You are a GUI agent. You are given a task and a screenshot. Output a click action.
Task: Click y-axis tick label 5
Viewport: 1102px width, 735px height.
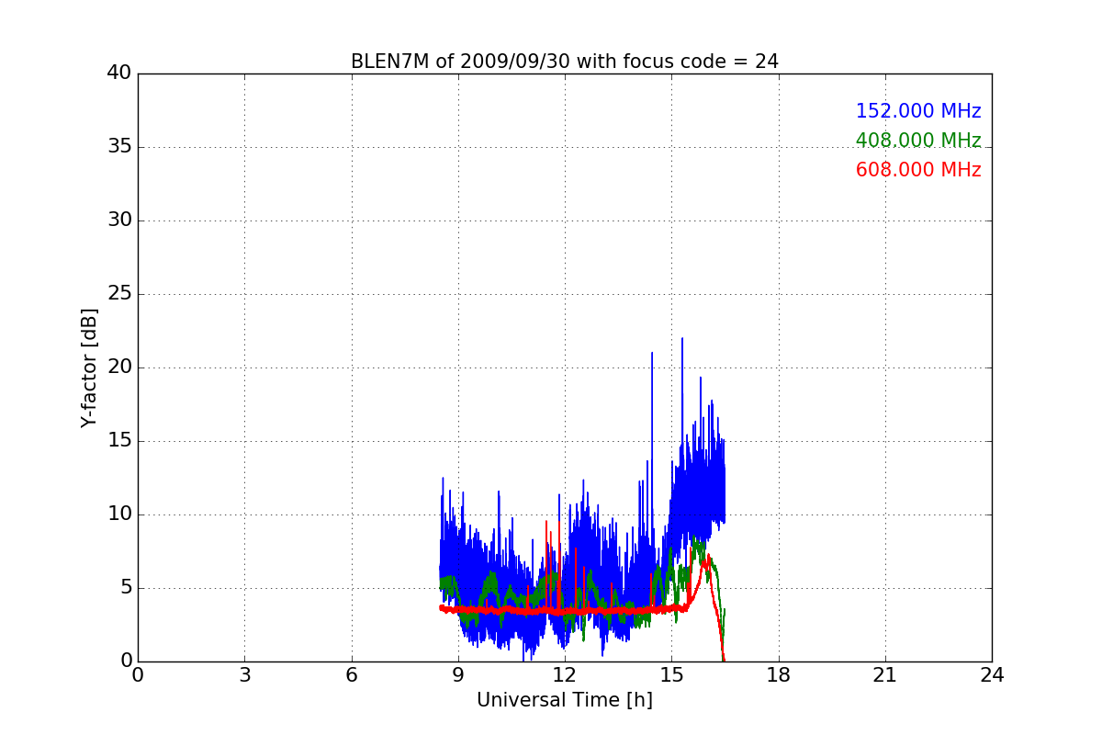pyautogui.click(x=125, y=588)
